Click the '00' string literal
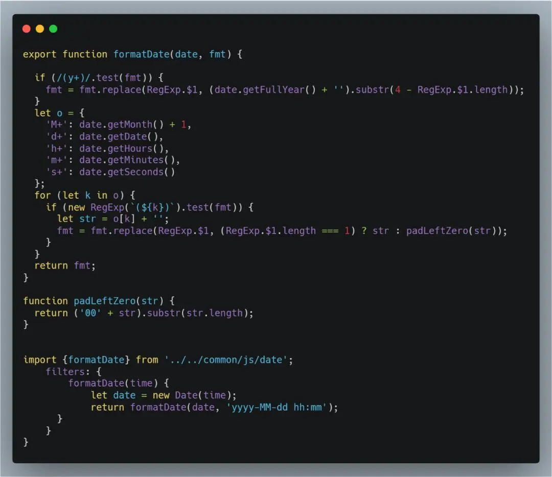 coord(90,313)
